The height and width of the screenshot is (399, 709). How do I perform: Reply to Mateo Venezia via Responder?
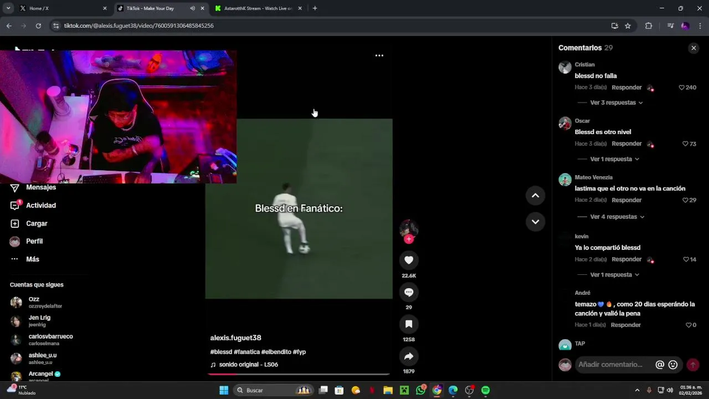pyautogui.click(x=626, y=200)
